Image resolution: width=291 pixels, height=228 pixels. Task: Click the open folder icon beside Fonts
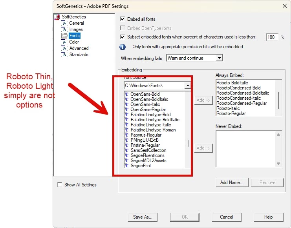[x=64, y=36]
